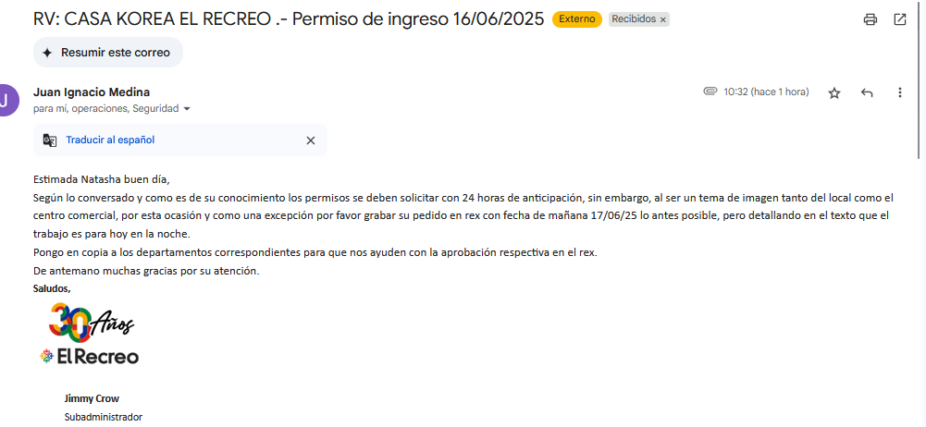Viewport: 926px width, 427px height.
Task: Click the El Recreo 30 Años logo
Action: 89,334
